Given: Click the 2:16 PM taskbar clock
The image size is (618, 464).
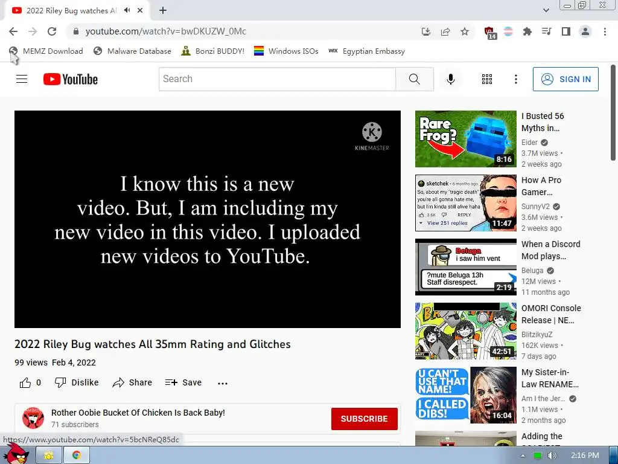Looking at the screenshot, I should pos(585,456).
